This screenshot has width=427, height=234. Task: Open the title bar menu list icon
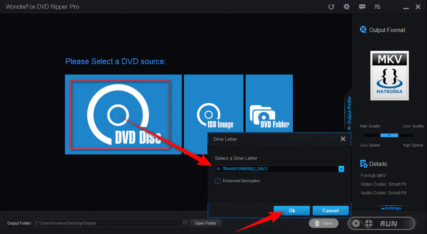377,7
